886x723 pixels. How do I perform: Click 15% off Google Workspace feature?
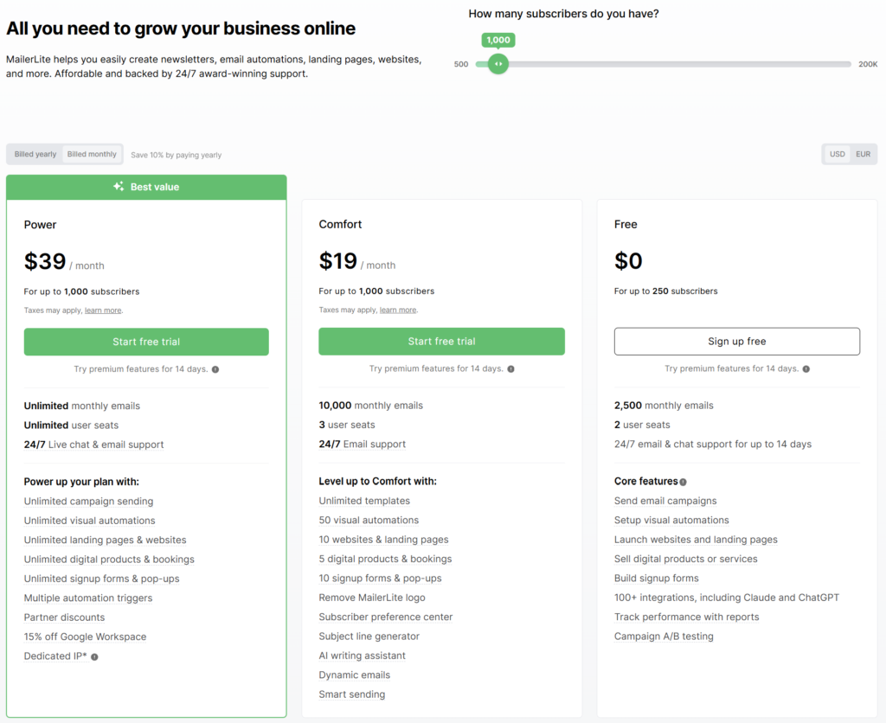pyautogui.click(x=85, y=637)
